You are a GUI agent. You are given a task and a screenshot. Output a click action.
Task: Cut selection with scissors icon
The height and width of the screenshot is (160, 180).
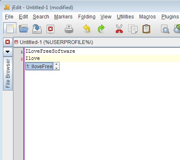tap(119, 28)
